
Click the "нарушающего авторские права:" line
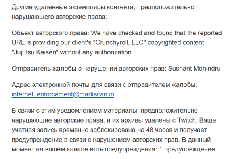tap(59, 17)
